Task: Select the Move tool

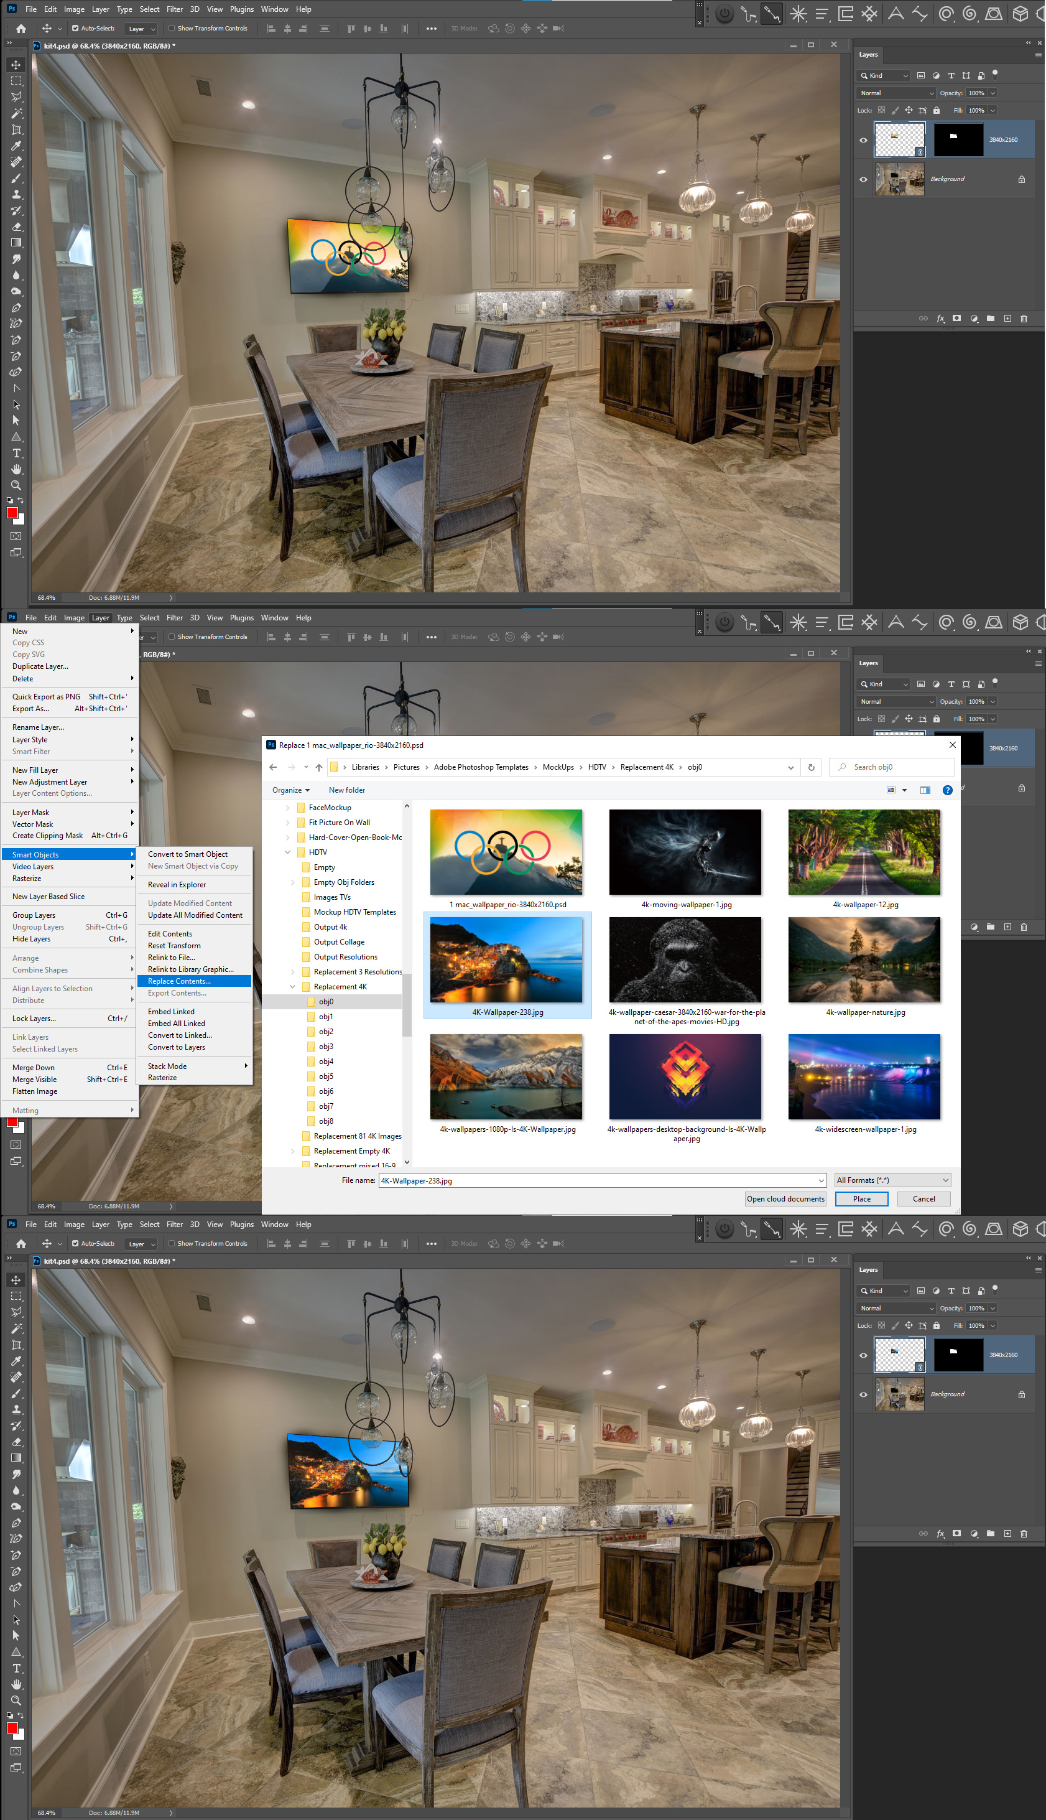Action: pyautogui.click(x=16, y=64)
